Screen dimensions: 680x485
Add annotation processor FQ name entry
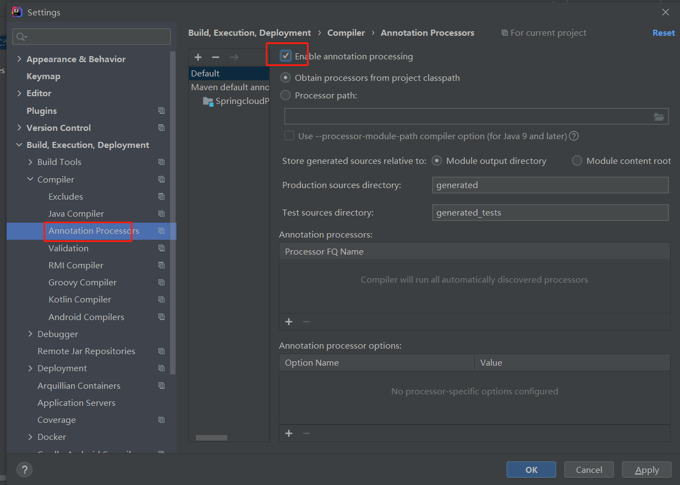[289, 322]
